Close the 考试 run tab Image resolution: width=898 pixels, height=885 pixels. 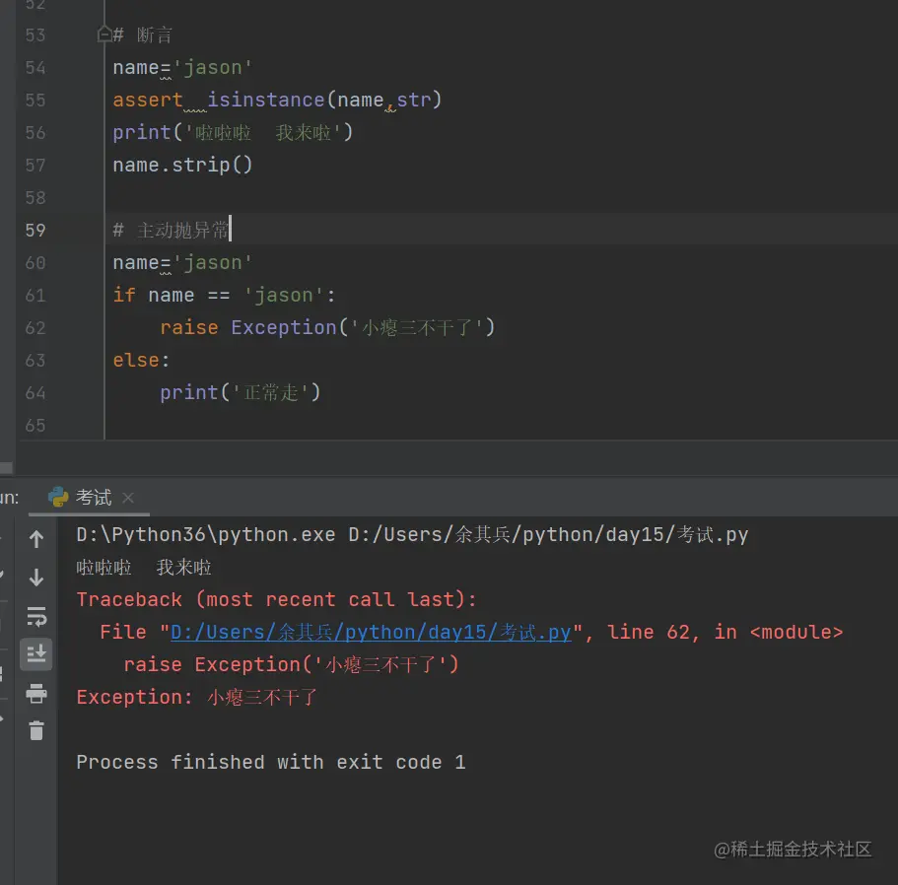click(128, 498)
